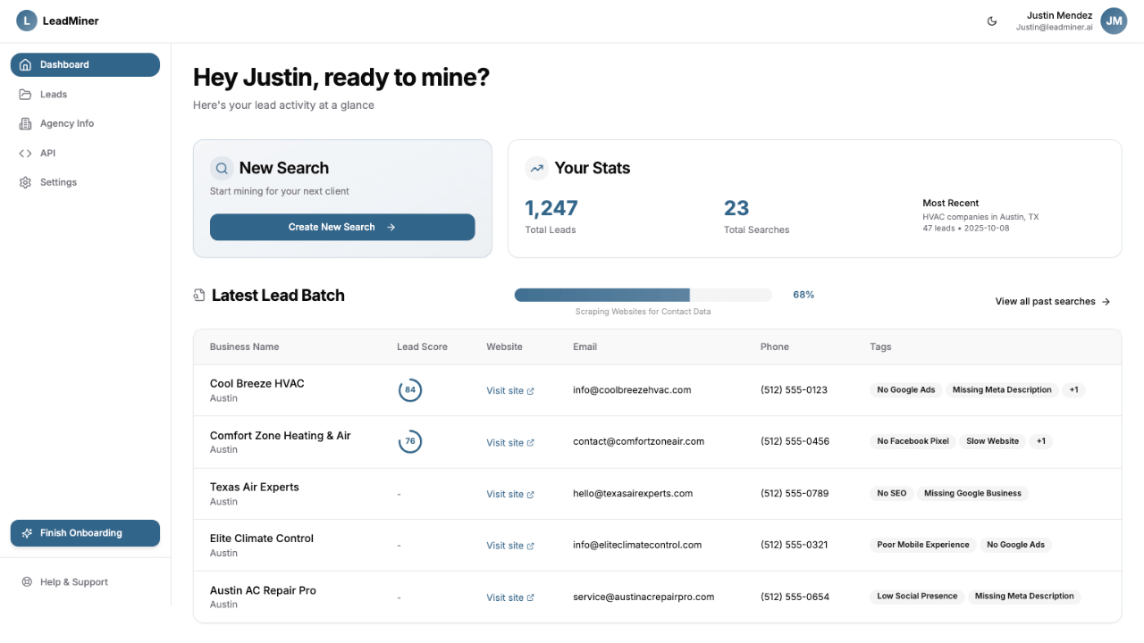1144x643 pixels.
Task: Click the 68% scraping progress bar
Action: click(643, 294)
